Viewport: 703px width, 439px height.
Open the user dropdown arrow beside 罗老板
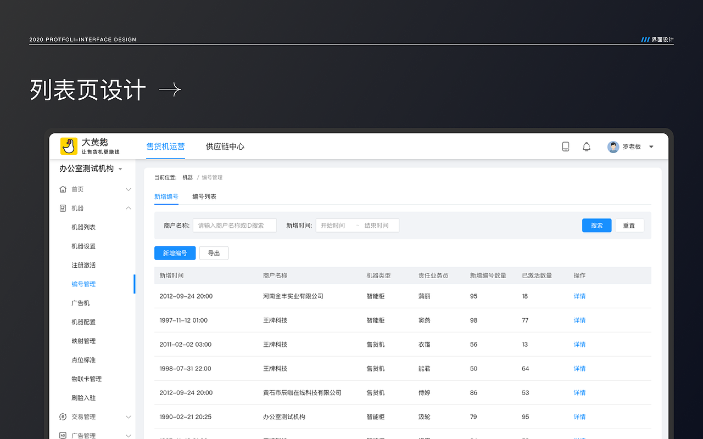click(x=651, y=147)
